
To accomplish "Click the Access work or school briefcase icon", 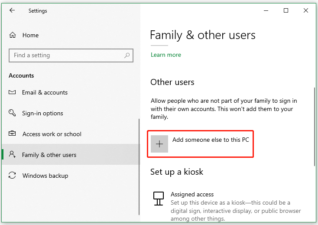I will tap(12, 134).
